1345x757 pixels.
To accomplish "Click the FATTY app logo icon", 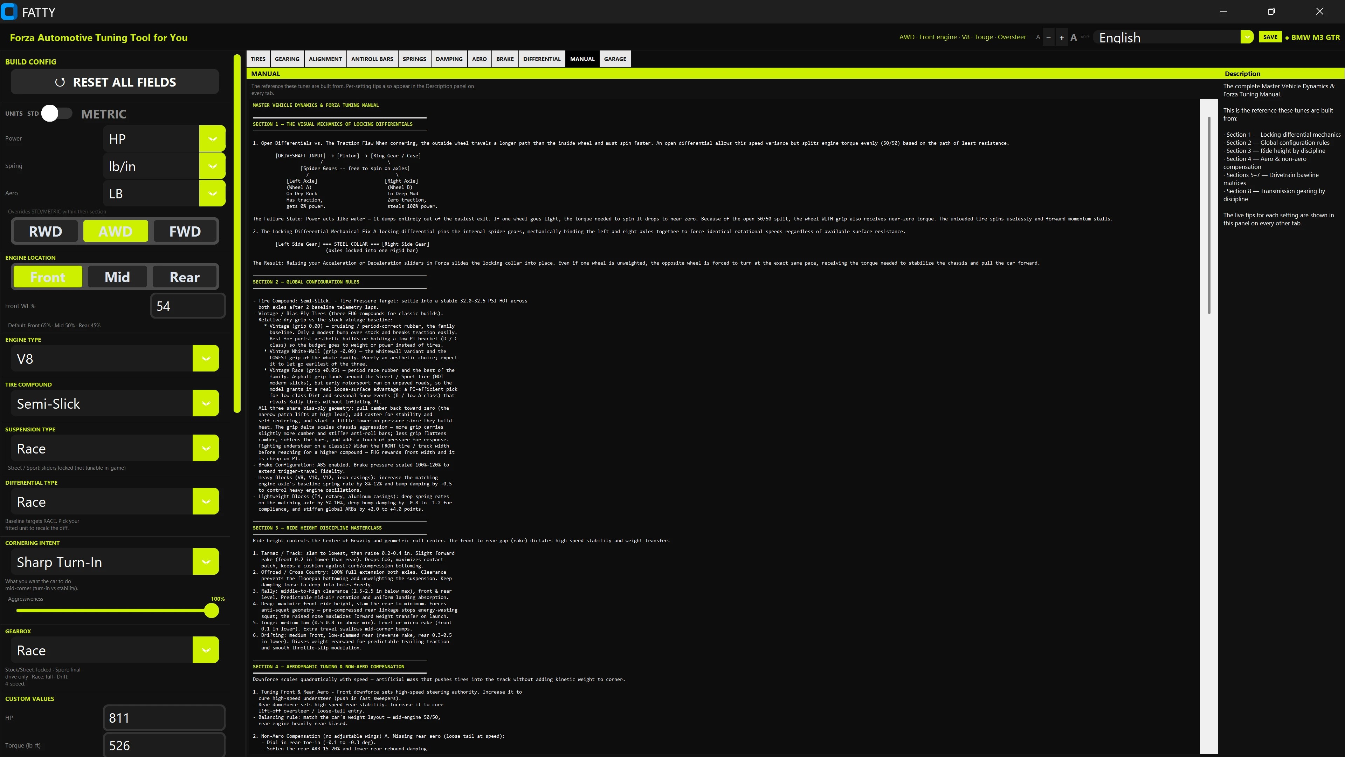I will (9, 12).
